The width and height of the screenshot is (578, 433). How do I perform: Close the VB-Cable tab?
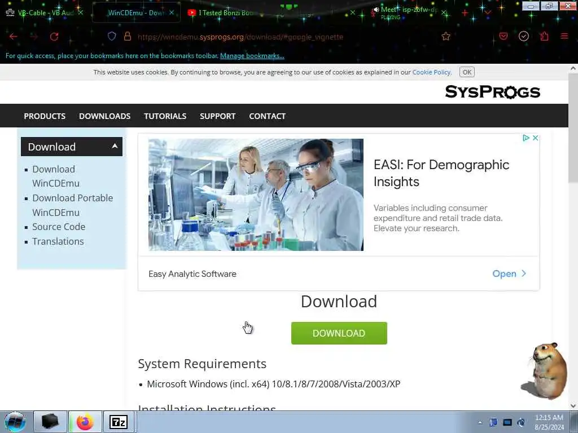coord(81,12)
